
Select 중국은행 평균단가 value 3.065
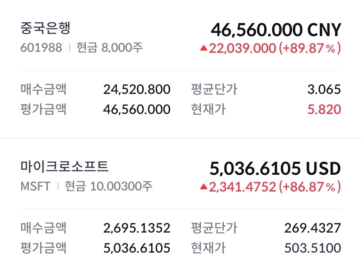pos(324,90)
